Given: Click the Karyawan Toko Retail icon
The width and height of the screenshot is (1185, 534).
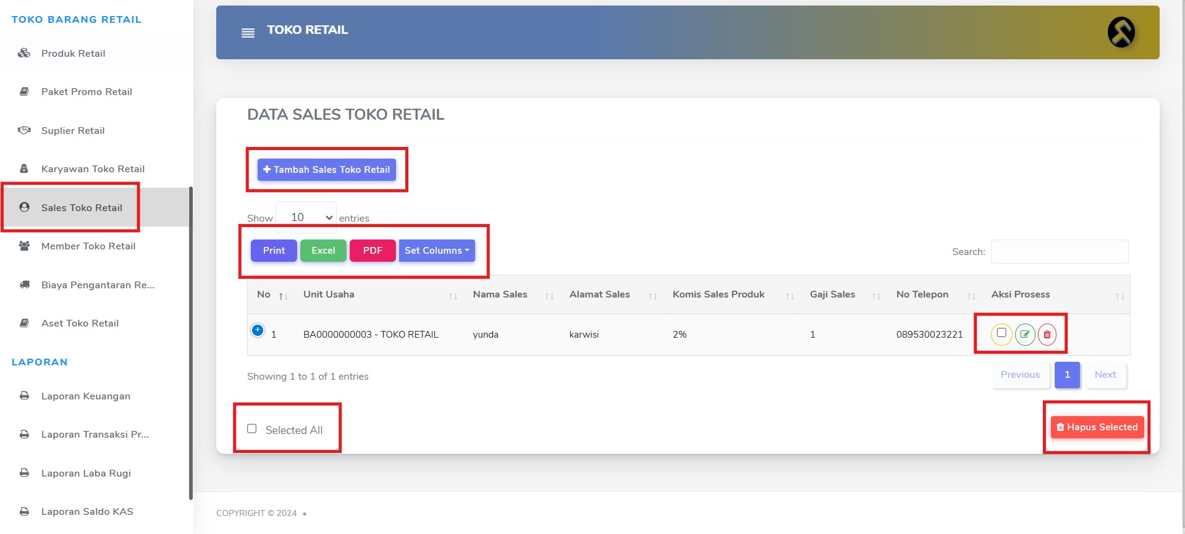Looking at the screenshot, I should (24, 169).
